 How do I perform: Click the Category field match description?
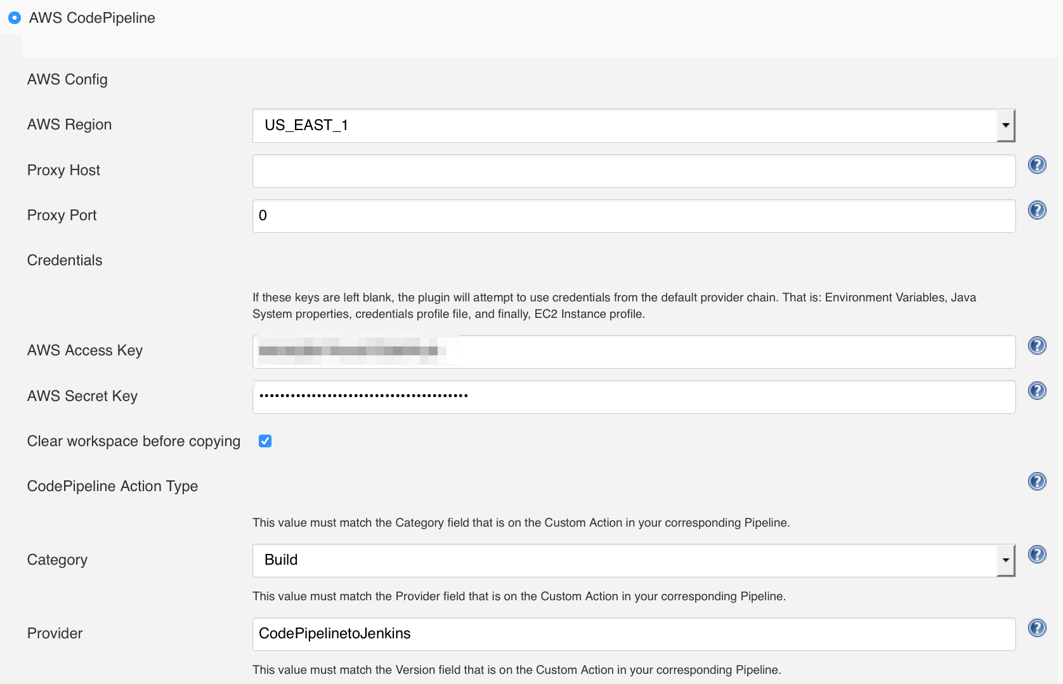(521, 523)
